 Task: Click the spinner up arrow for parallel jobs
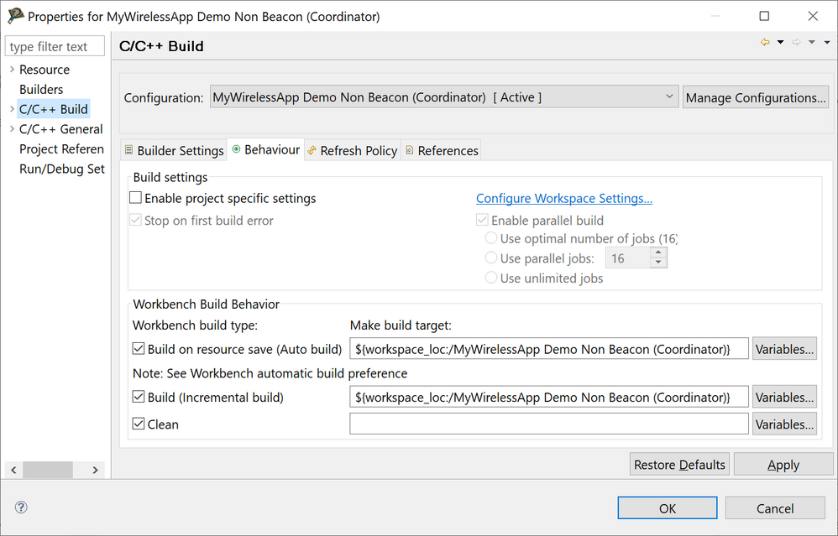pos(659,254)
